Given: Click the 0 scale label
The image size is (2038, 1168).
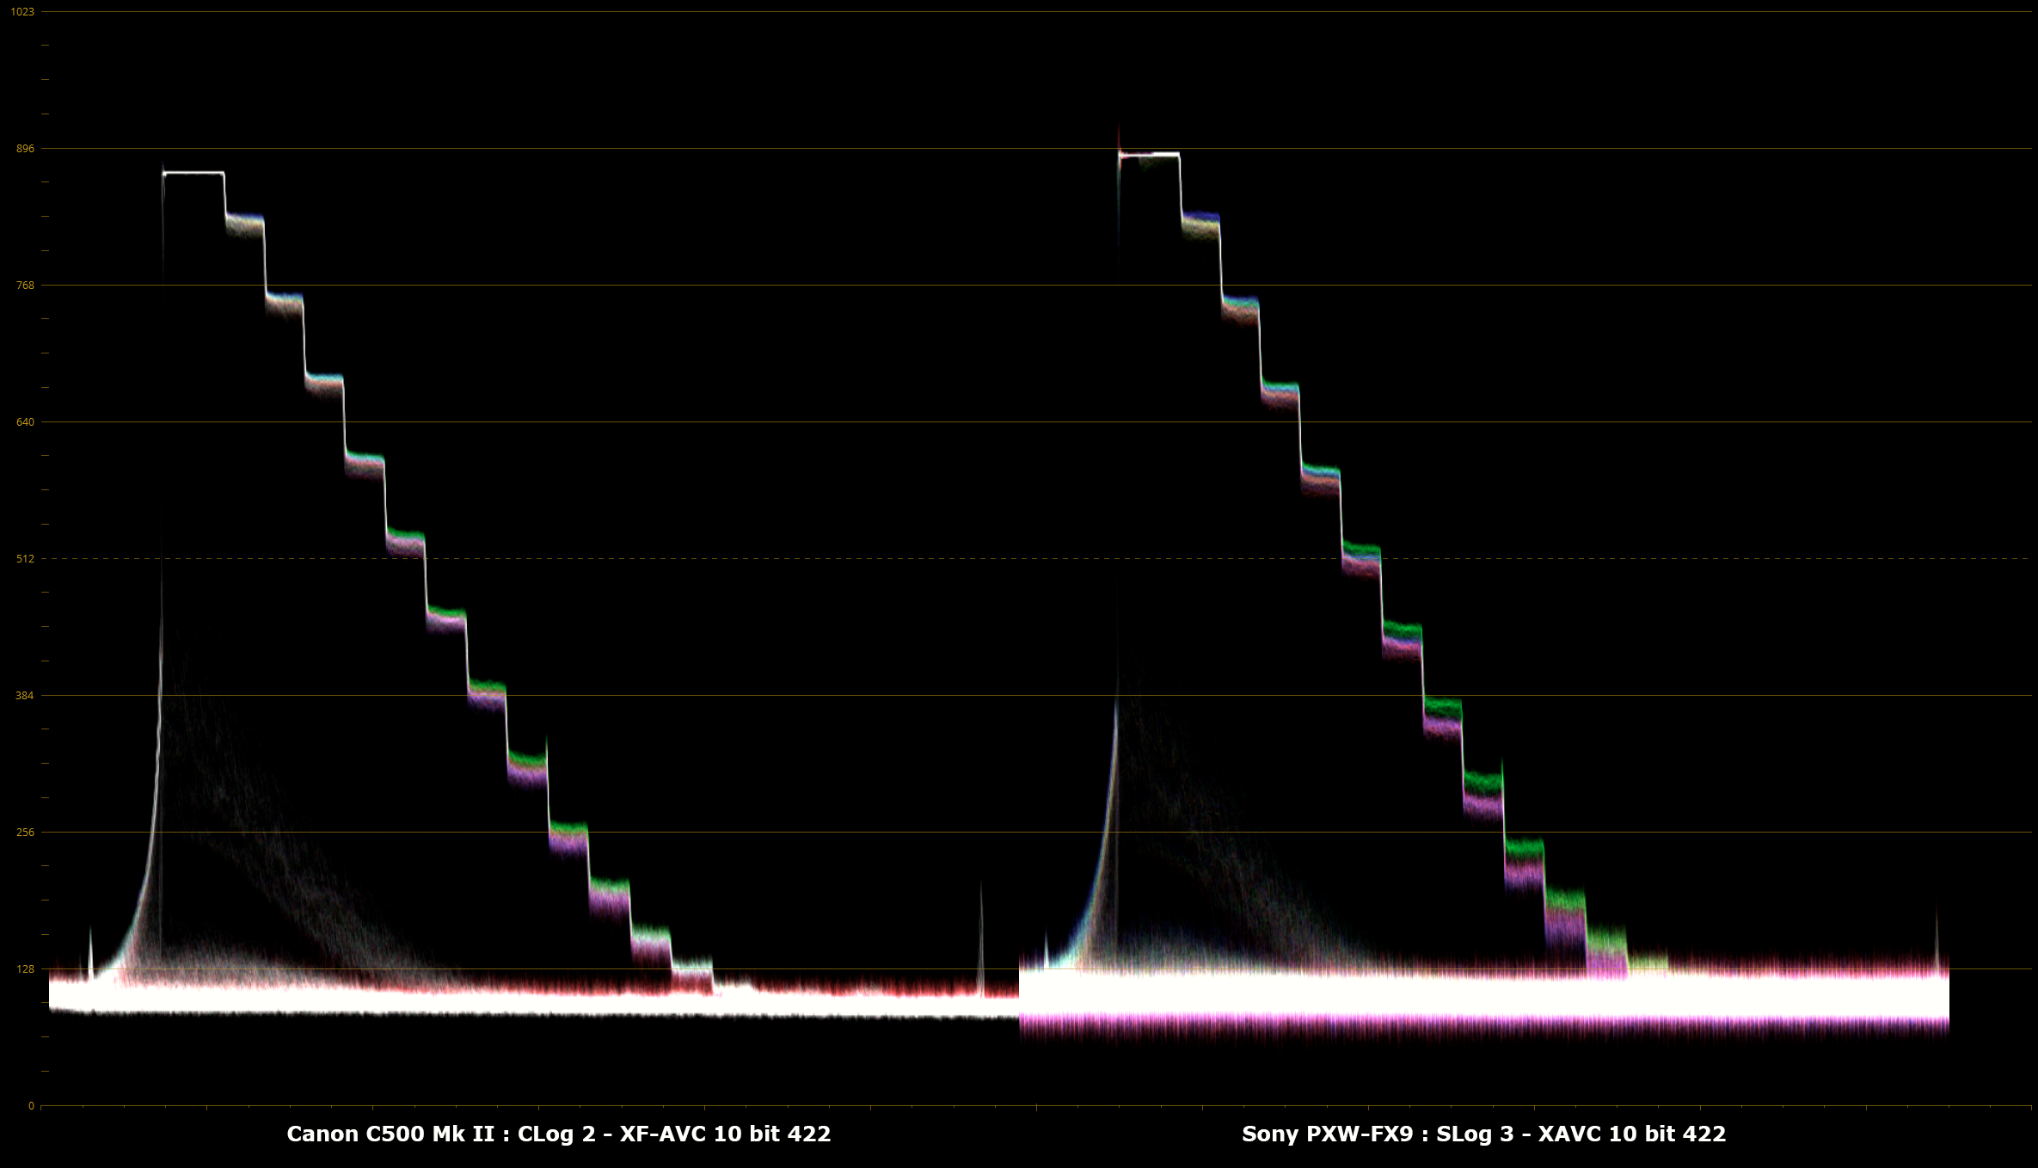Looking at the screenshot, I should [31, 1105].
